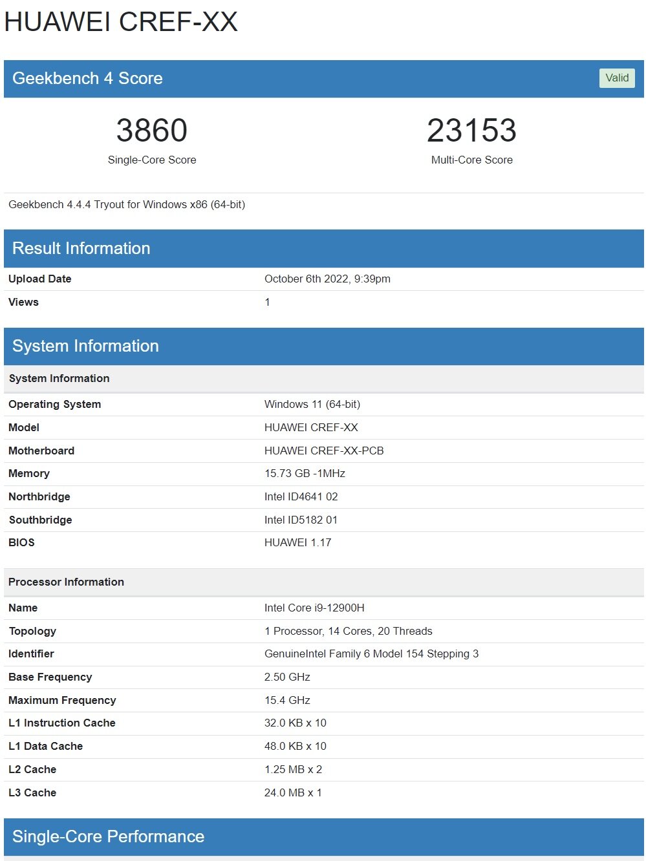
Task: Click the Identifier label
Action: point(31,654)
